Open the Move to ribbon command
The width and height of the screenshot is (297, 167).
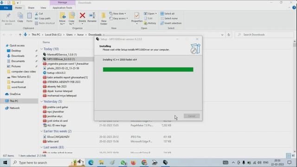pos(62,19)
